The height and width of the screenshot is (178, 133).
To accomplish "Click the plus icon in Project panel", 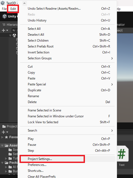I will (x=3, y=132).
